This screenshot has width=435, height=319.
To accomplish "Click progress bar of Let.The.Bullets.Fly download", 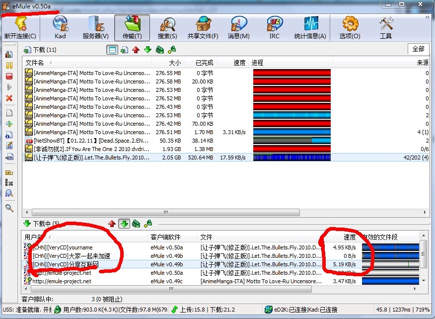I will 292,158.
